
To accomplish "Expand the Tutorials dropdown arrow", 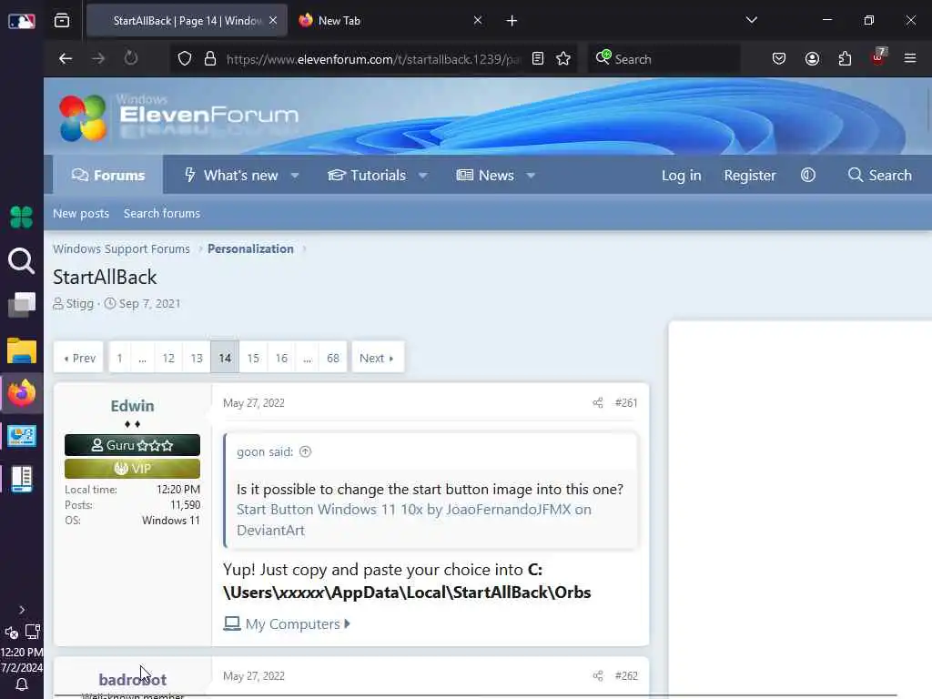I will point(422,176).
